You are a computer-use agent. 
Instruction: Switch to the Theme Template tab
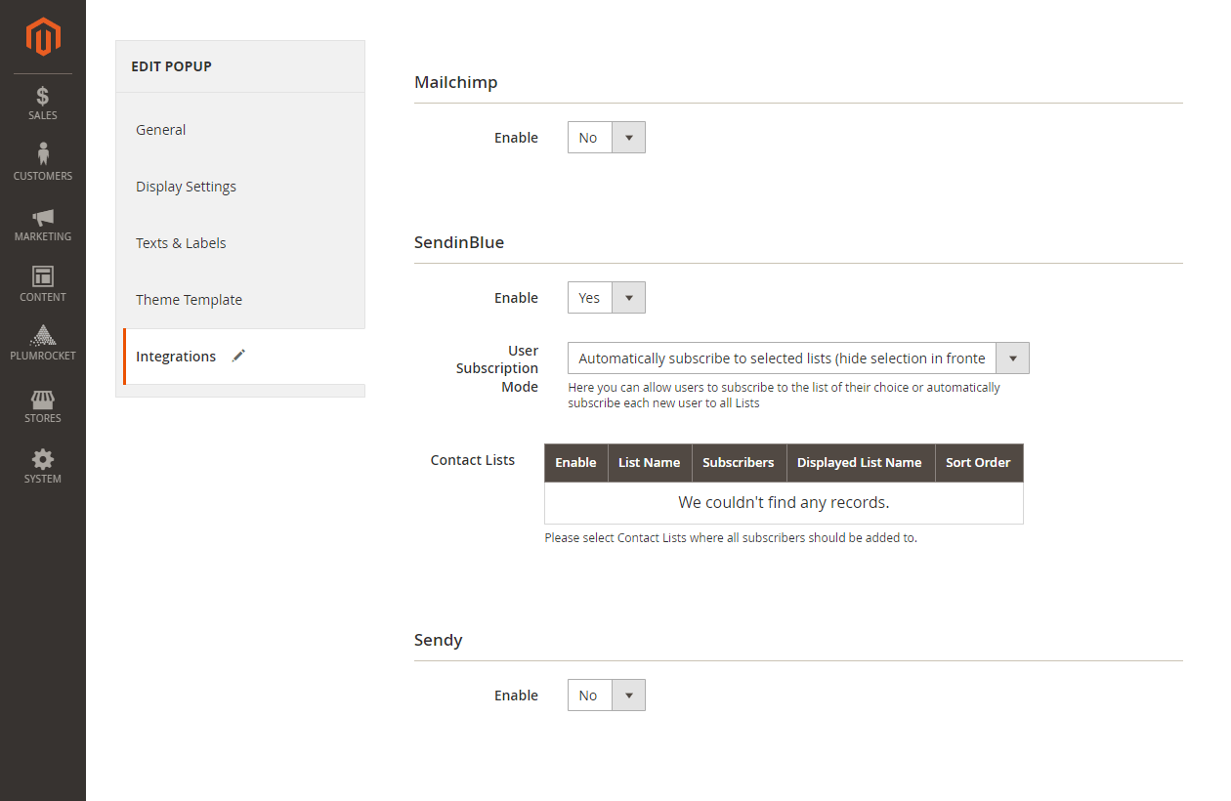(189, 300)
